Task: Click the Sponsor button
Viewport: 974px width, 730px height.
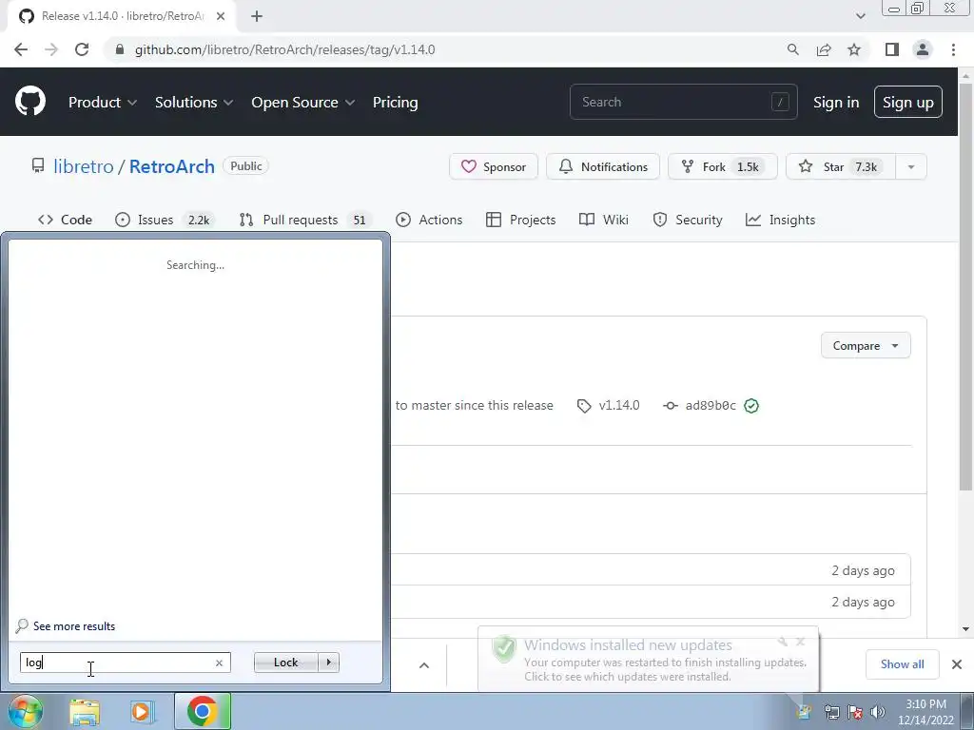Action: point(494,167)
